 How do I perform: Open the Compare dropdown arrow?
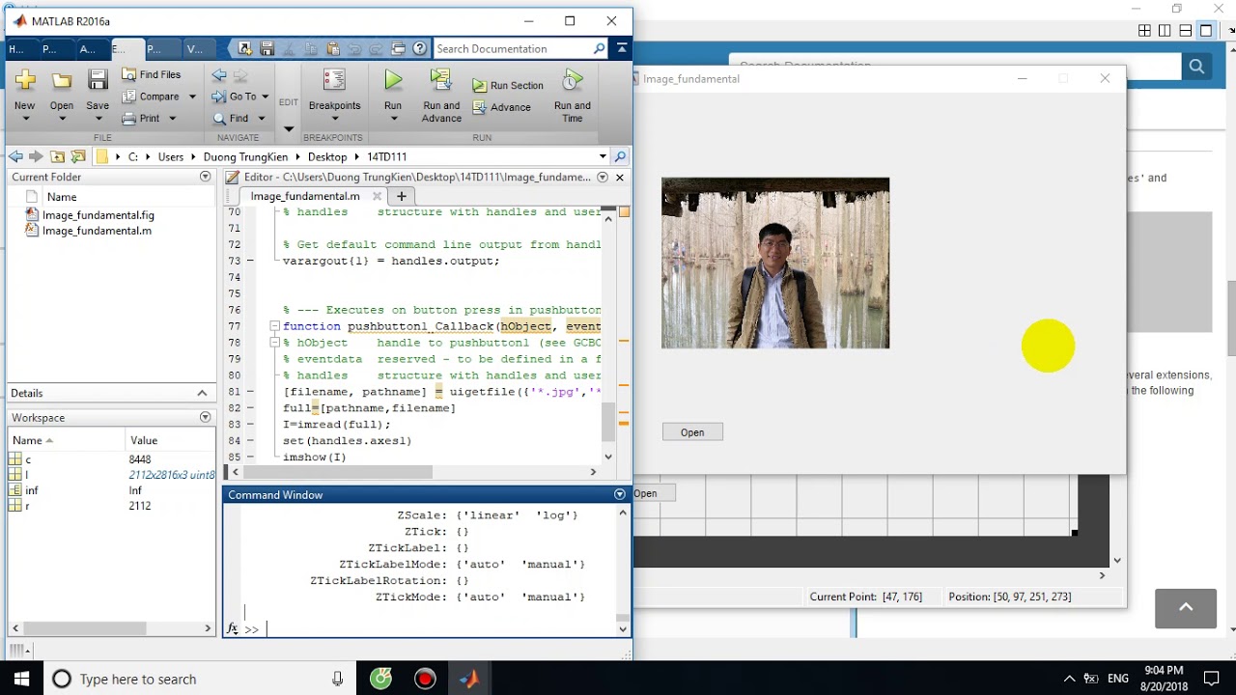coord(192,97)
